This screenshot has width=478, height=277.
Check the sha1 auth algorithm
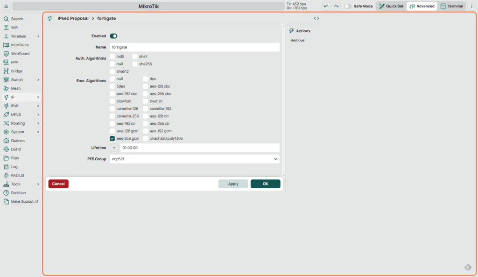(135, 57)
